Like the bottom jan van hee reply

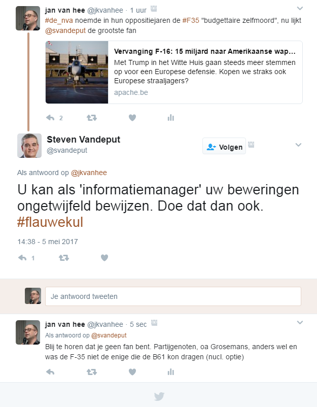point(132,372)
